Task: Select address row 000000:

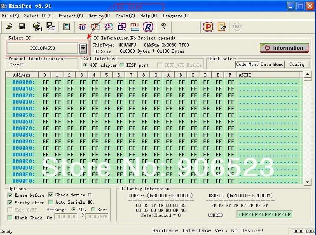Action: 23,82
